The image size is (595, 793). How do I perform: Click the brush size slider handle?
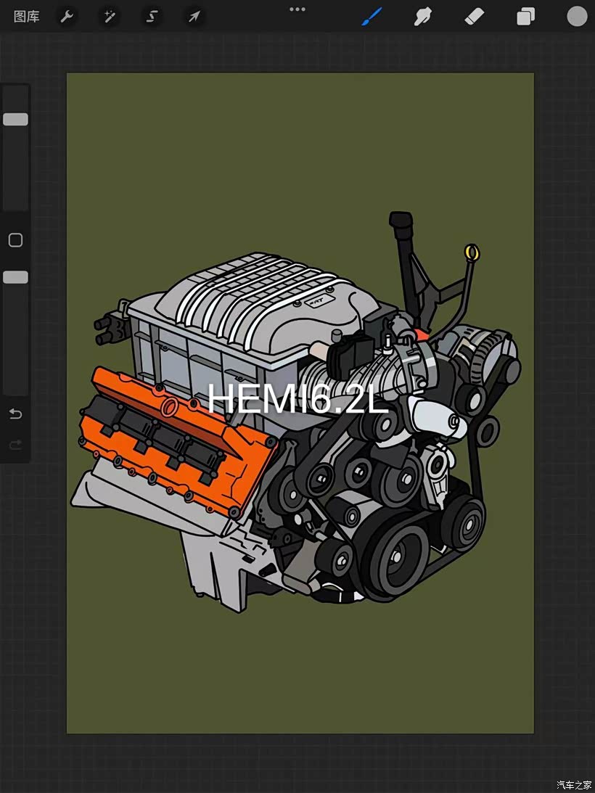click(x=16, y=120)
